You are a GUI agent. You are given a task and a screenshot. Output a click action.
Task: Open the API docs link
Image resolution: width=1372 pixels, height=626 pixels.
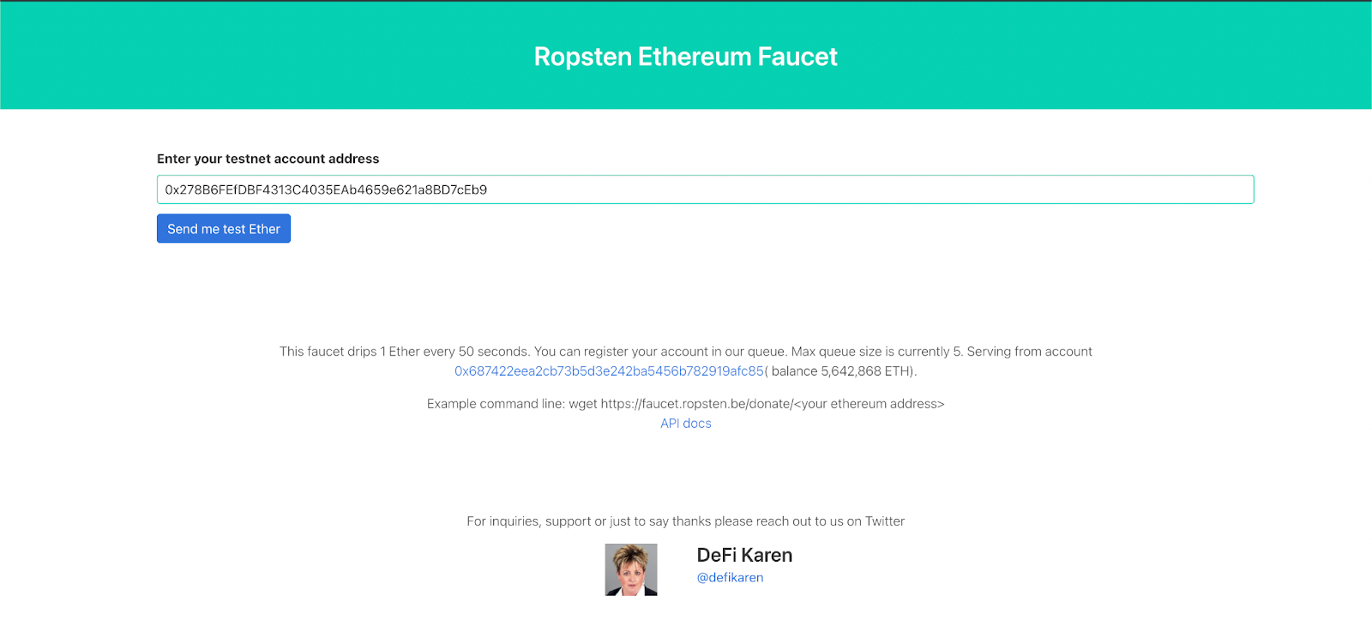coord(686,424)
